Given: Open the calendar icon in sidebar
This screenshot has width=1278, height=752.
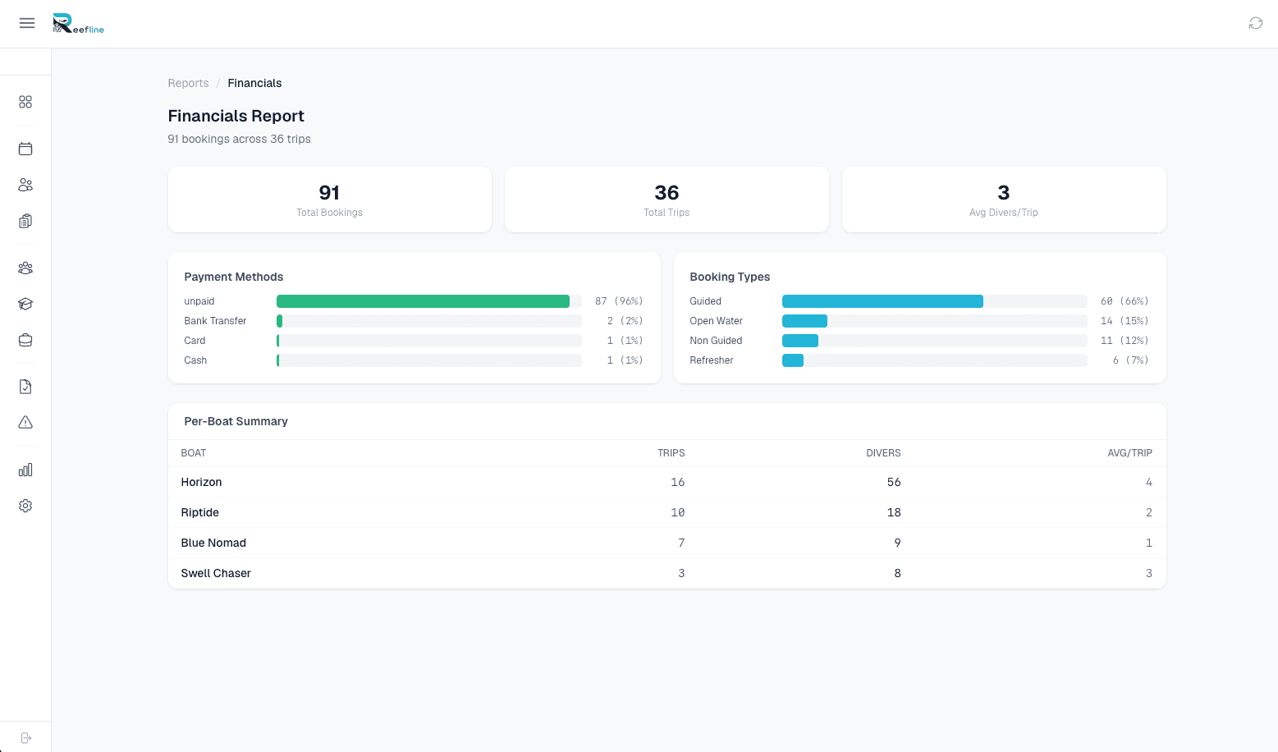Looking at the screenshot, I should (25, 149).
